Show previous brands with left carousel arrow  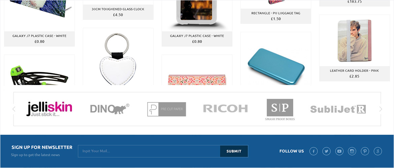pos(14,109)
